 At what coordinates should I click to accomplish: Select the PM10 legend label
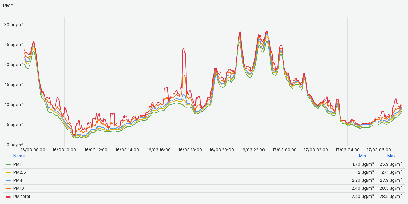click(x=18, y=188)
